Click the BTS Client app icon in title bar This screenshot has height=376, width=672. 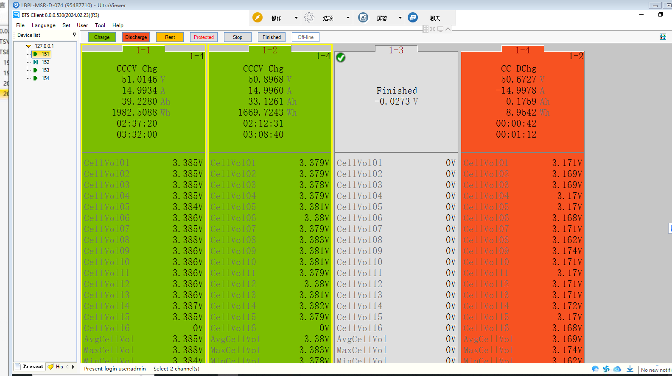coord(16,15)
